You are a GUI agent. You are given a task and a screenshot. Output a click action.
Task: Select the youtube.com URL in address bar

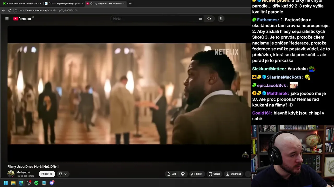pyautogui.click(x=48, y=10)
